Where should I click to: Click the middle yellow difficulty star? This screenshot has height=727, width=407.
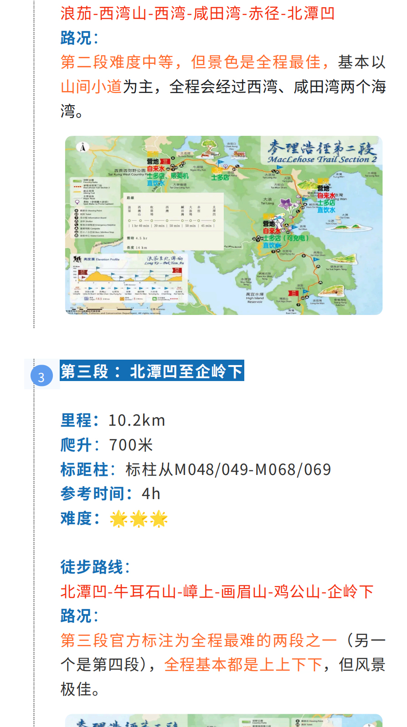(x=139, y=519)
